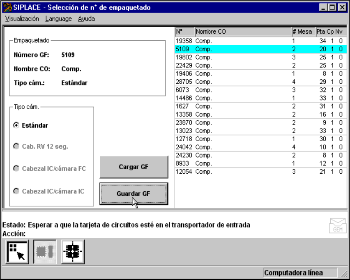
Task: Click the Tipo cám. value Estándar in Empaquetado
Action: [x=74, y=83]
